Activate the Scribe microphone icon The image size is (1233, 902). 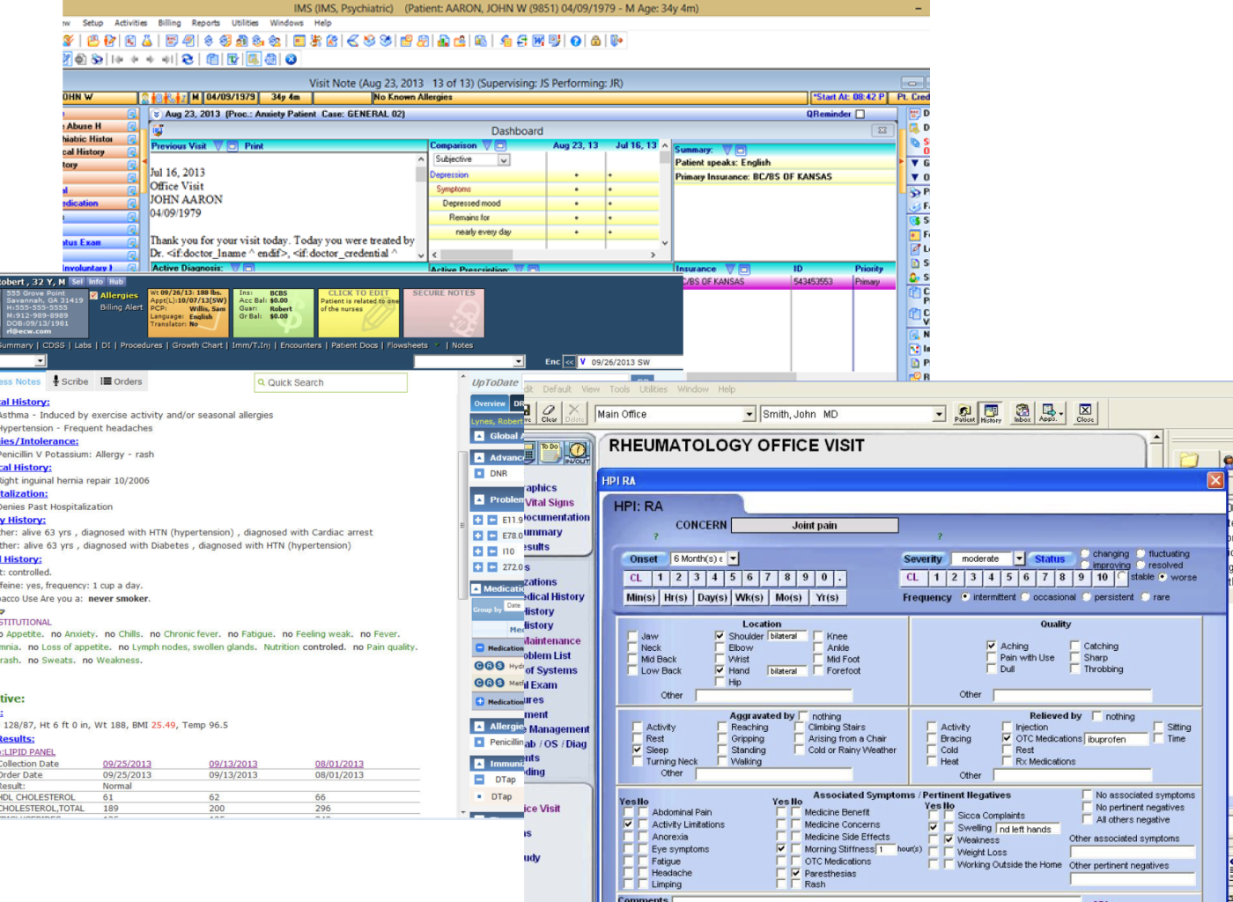pyautogui.click(x=55, y=381)
